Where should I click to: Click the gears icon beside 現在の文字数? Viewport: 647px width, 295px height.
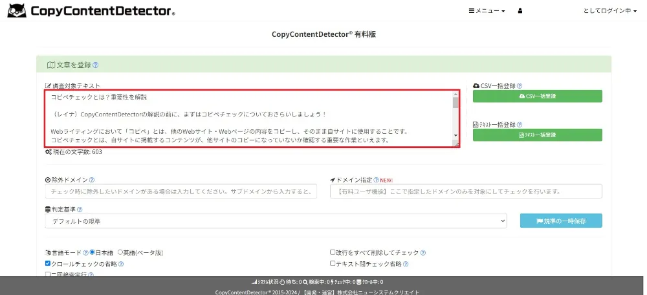[49, 152]
